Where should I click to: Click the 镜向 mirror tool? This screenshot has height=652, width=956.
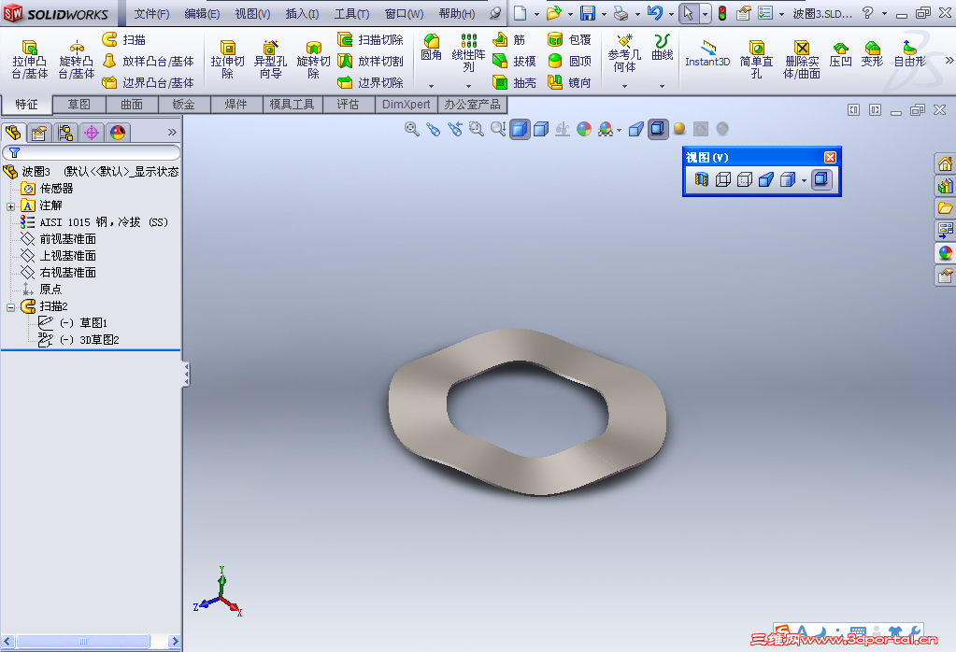point(569,82)
